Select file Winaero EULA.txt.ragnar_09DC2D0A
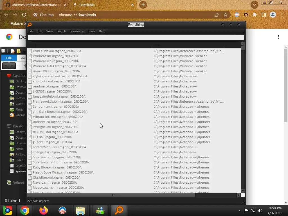This screenshot has width=288, height=216. (x=59, y=66)
